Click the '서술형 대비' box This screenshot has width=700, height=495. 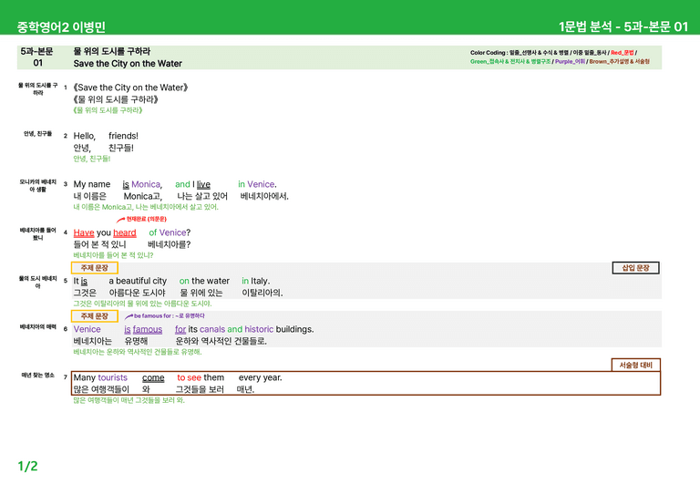coord(635,366)
